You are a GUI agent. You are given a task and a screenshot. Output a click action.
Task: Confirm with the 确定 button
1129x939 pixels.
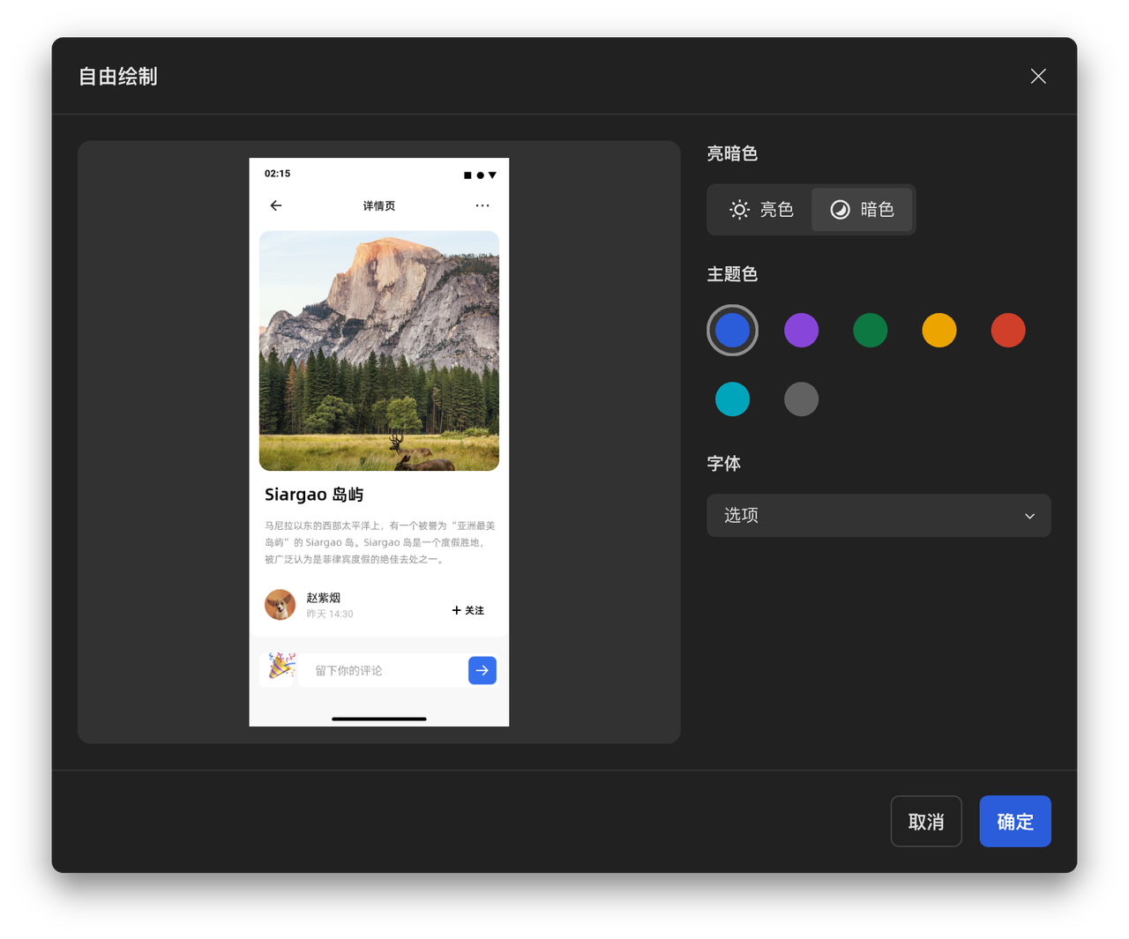pos(1015,822)
